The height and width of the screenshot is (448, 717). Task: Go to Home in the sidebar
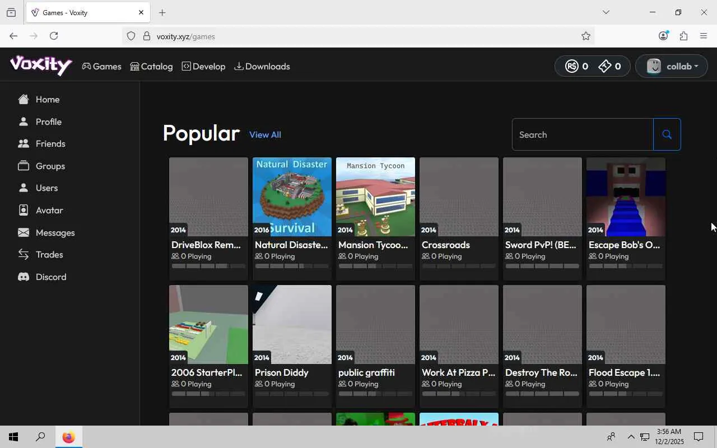[39, 100]
